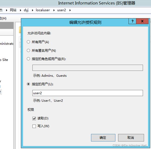Open the 帮助(H) menu
The height and width of the screenshot is (149, 151).
coord(3,18)
